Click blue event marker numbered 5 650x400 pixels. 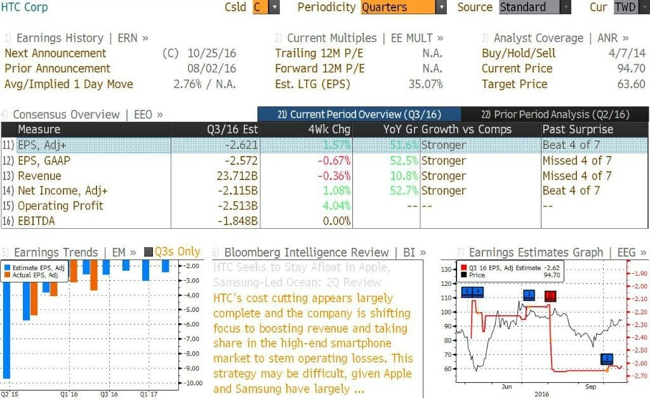(x=467, y=292)
